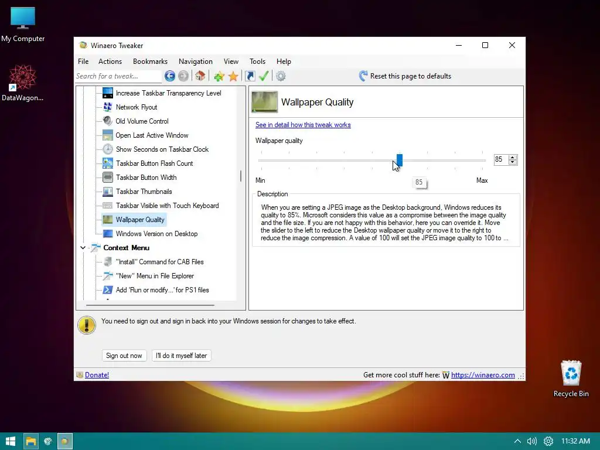Select Increase Taskbar Transparency Level
The height and width of the screenshot is (450, 600).
168,93
